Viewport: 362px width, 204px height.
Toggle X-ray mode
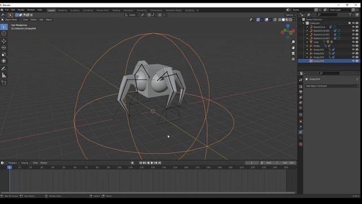point(275,20)
